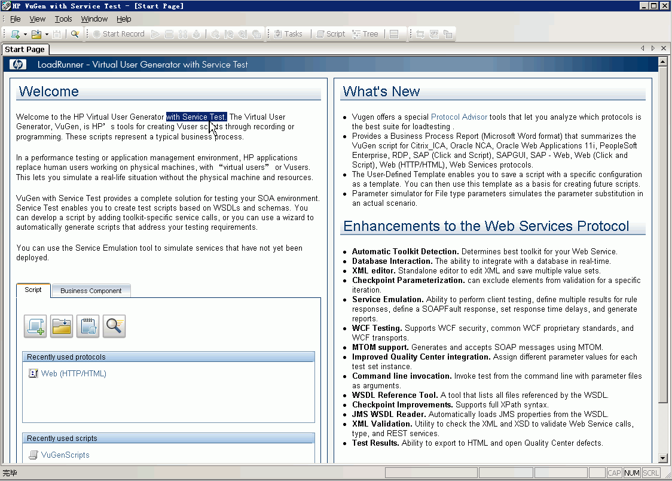Image resolution: width=672 pixels, height=481 pixels.
Task: Click the Pause toolbar icon
Action: click(x=183, y=34)
